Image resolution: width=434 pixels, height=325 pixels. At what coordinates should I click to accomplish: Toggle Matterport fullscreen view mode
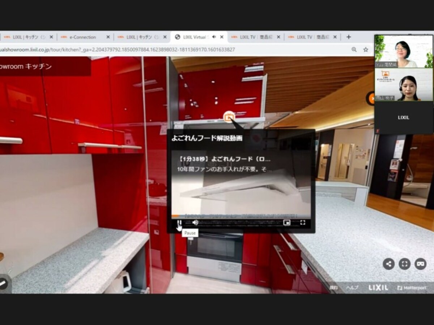point(405,264)
